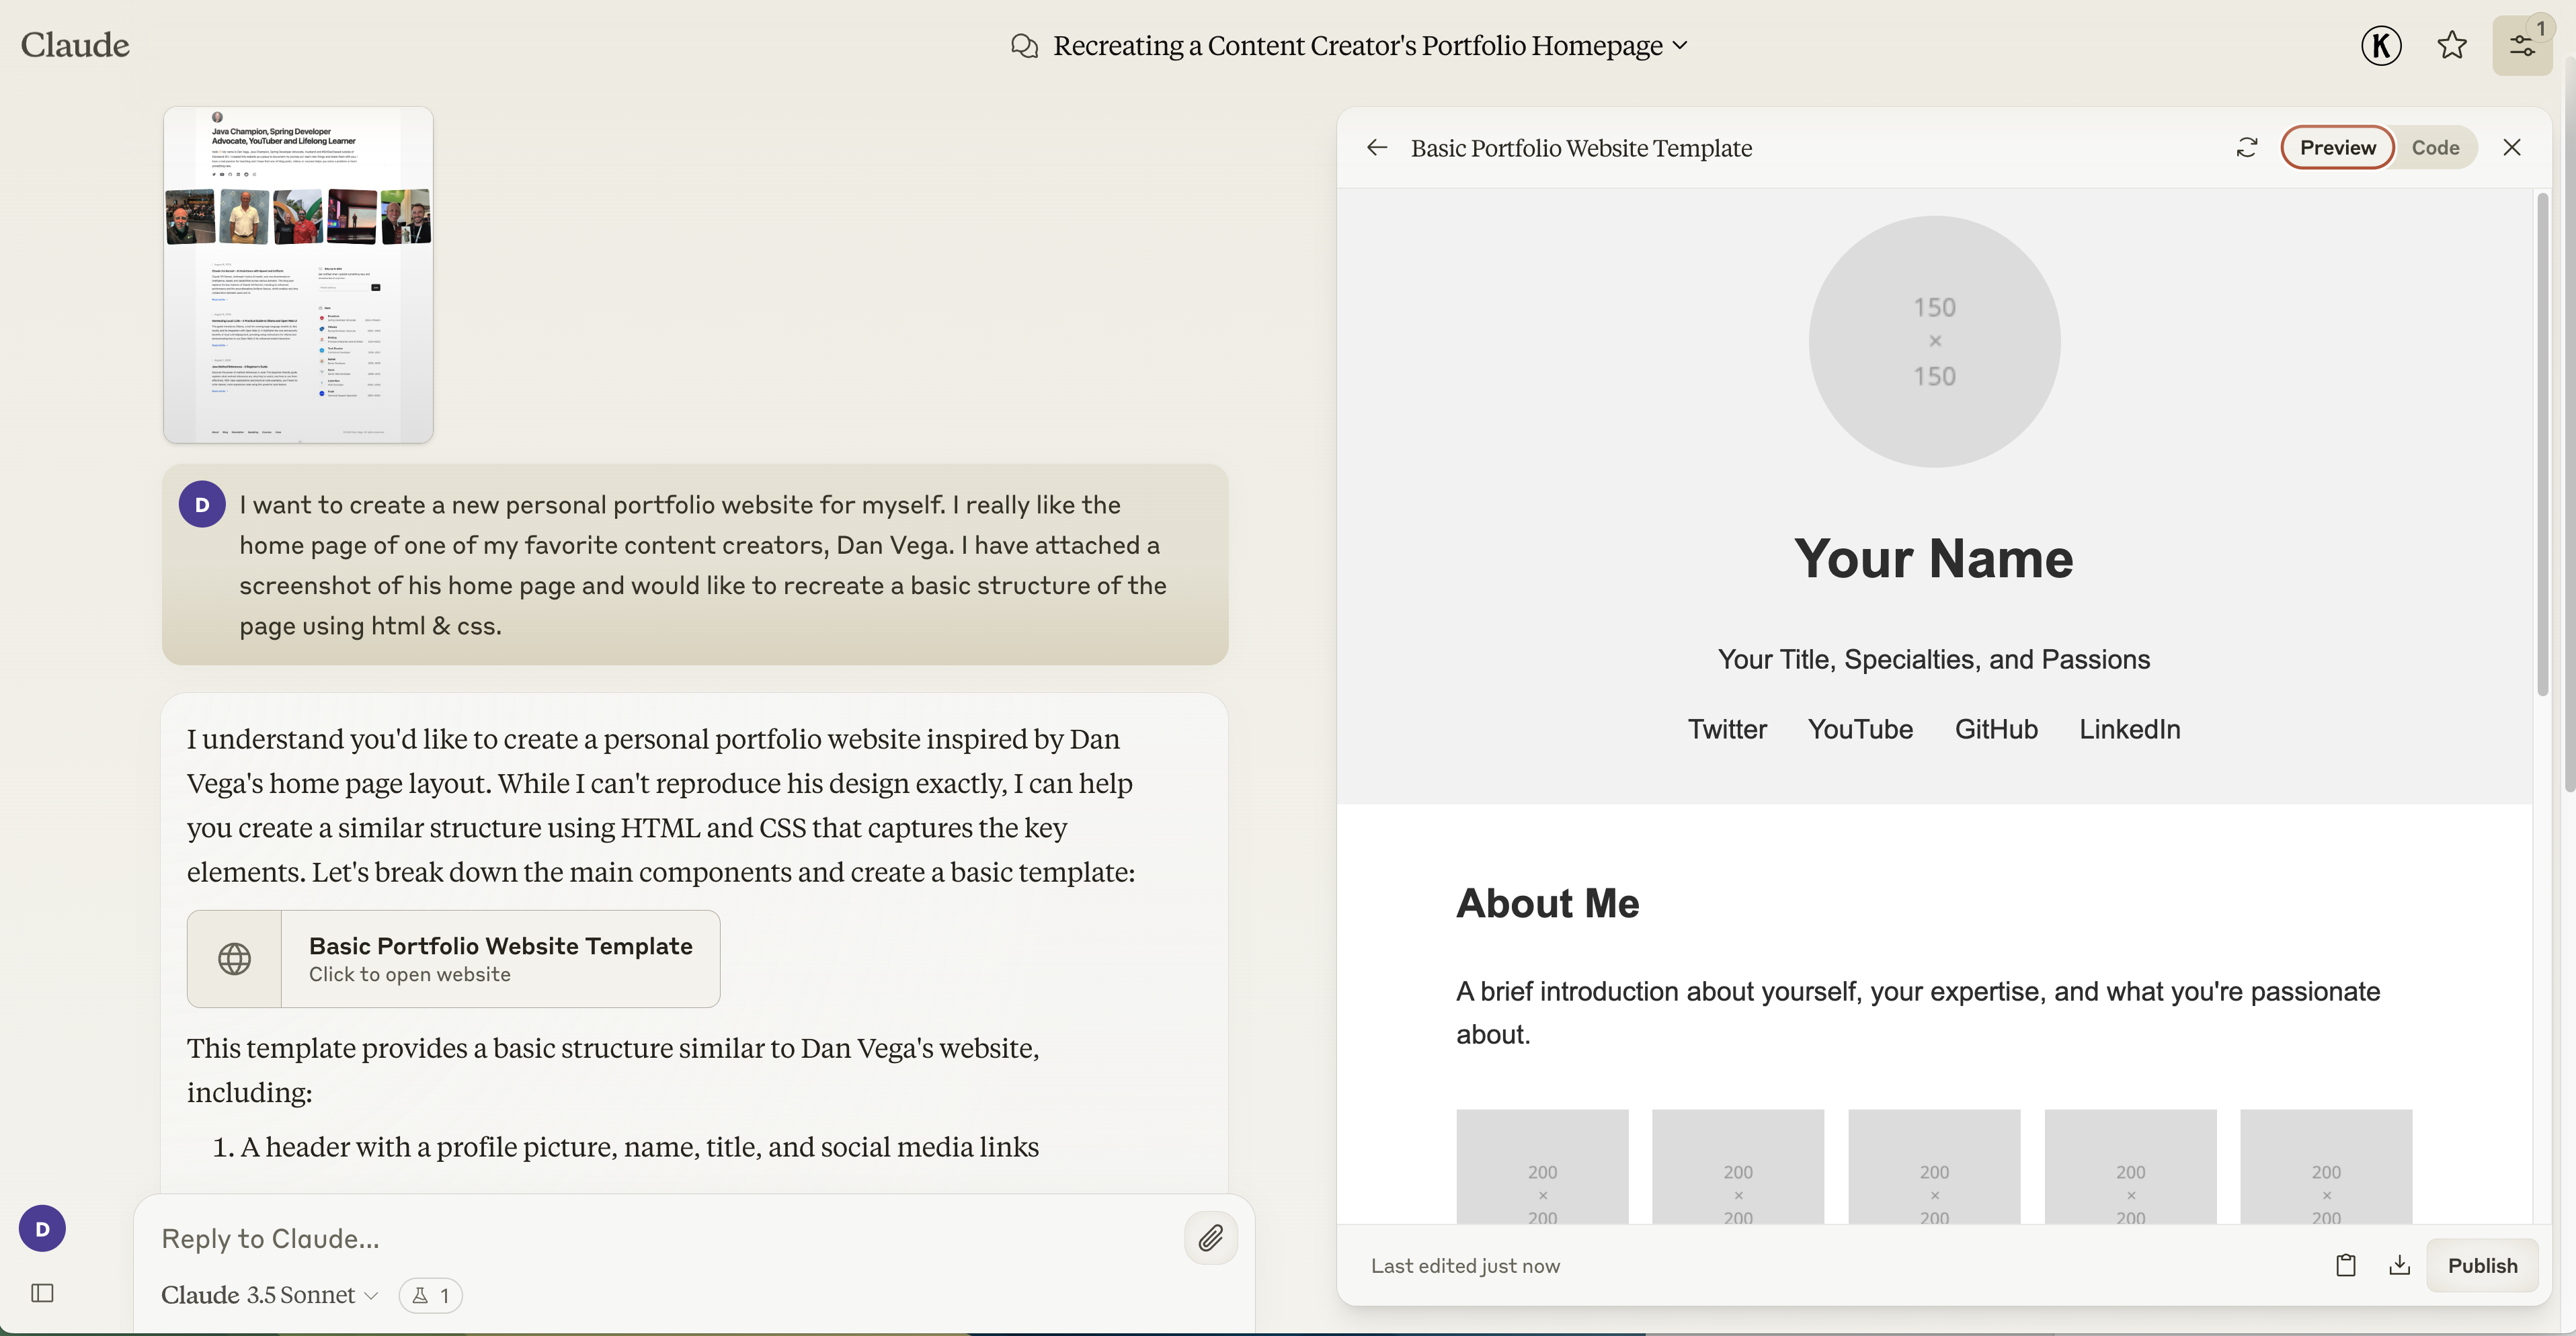
Task: Download the artifact file
Action: point(2399,1265)
